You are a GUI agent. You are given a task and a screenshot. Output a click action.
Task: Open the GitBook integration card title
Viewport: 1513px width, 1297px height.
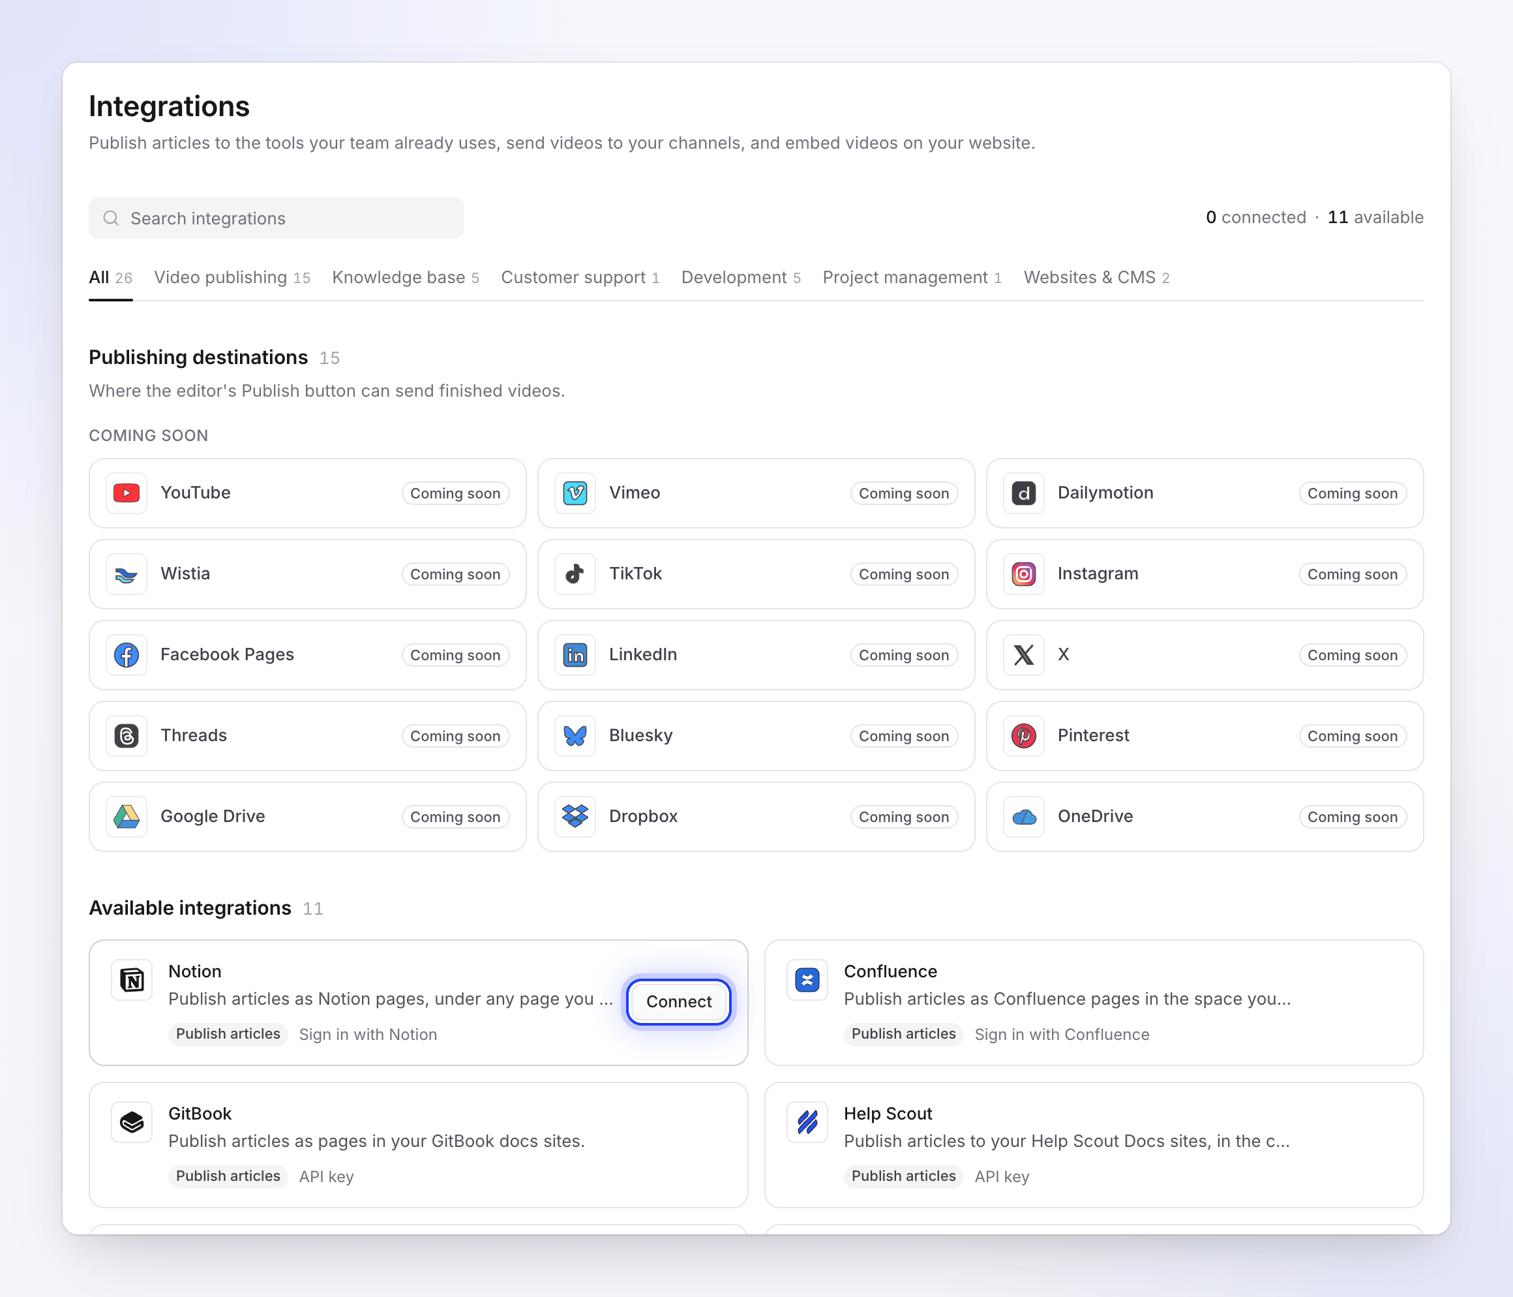(200, 1114)
